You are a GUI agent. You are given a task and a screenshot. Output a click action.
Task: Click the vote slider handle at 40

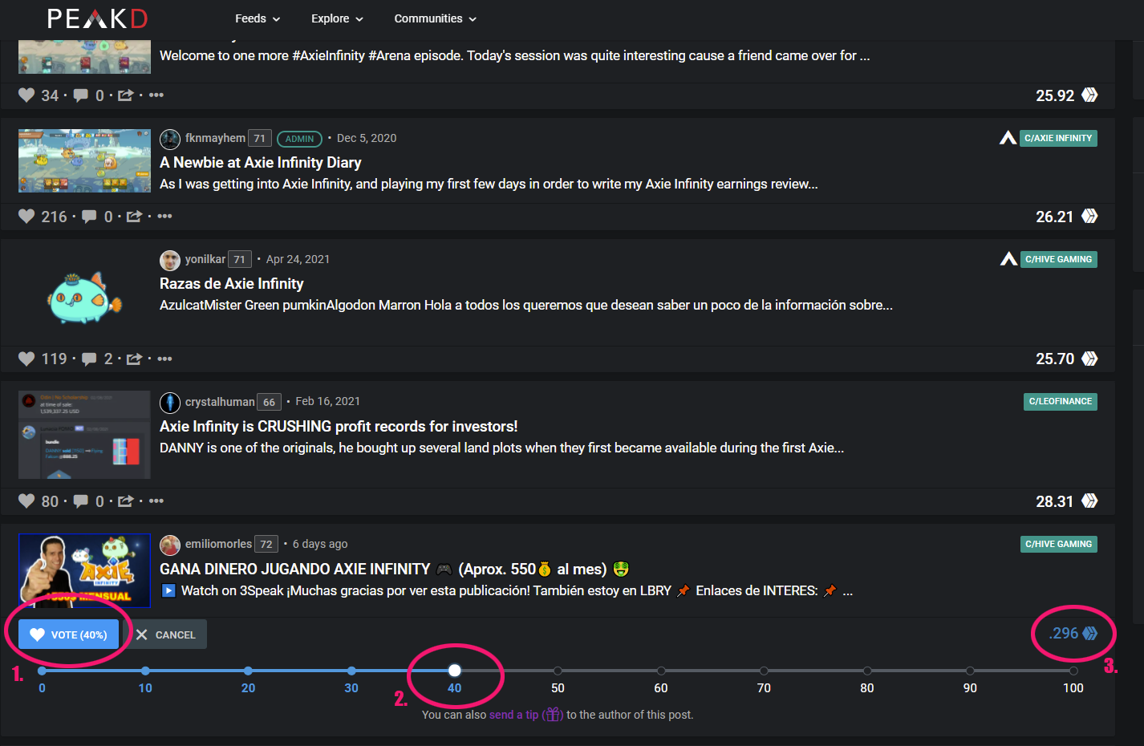[455, 671]
